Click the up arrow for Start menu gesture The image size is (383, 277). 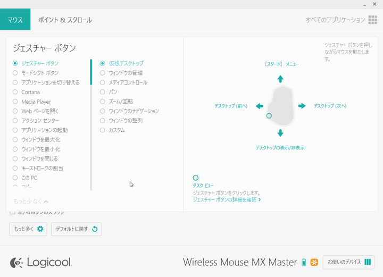[x=280, y=79]
